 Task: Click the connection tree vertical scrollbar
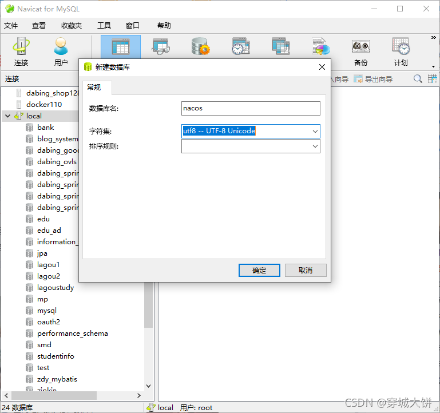[148, 305]
